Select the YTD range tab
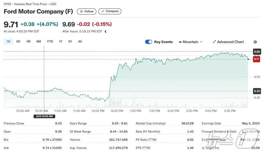 pos(50,42)
